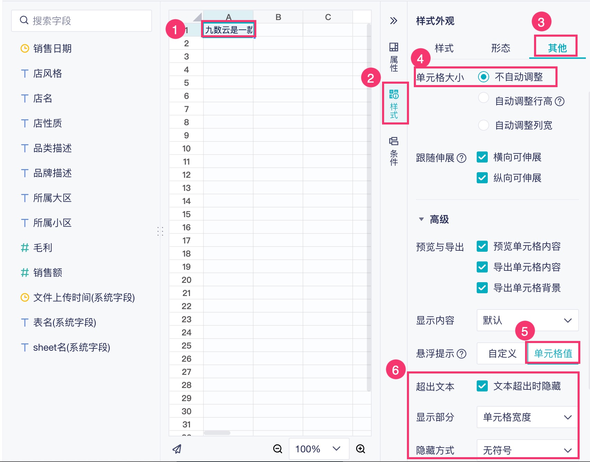Click the text type icon beside 品牌描述
Image resolution: width=590 pixels, height=462 pixels.
coord(25,173)
